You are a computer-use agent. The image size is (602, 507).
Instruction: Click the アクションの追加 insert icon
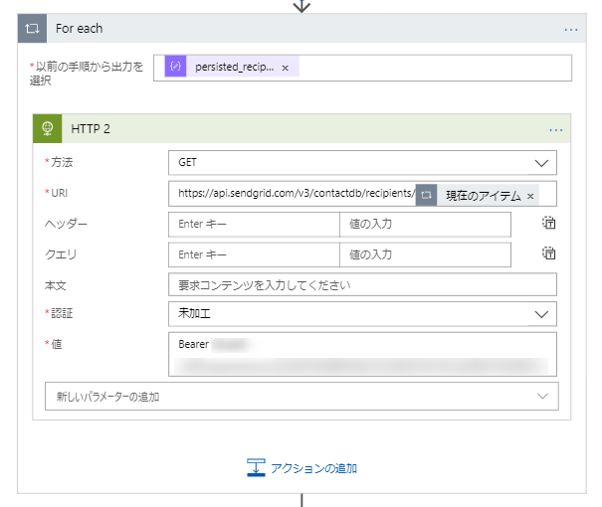tap(256, 467)
